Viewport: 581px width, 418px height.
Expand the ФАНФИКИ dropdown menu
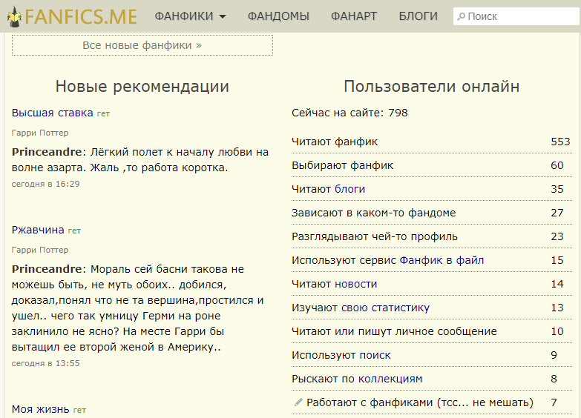(190, 16)
